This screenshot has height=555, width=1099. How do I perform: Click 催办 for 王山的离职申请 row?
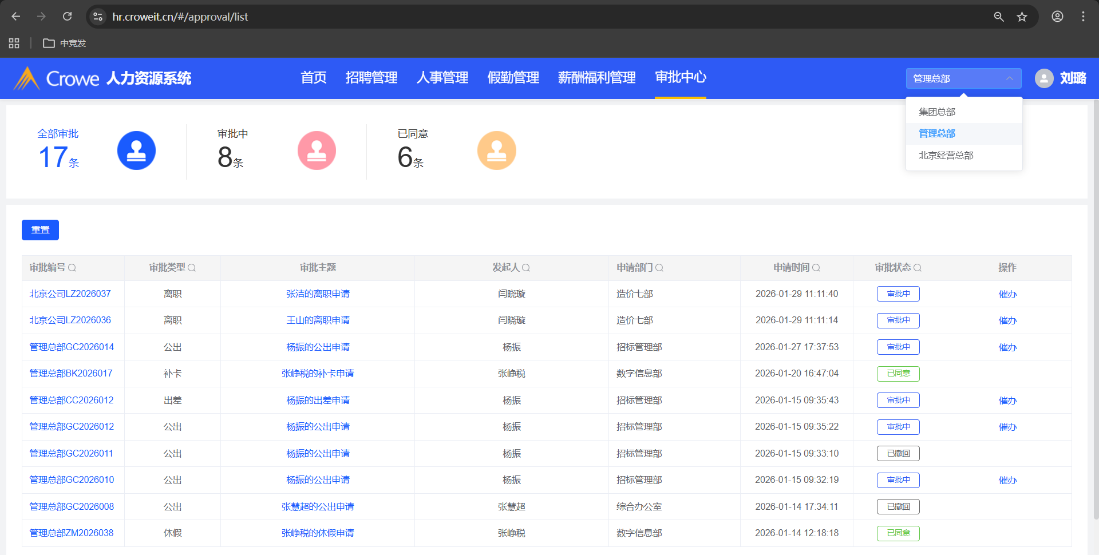pos(1007,321)
